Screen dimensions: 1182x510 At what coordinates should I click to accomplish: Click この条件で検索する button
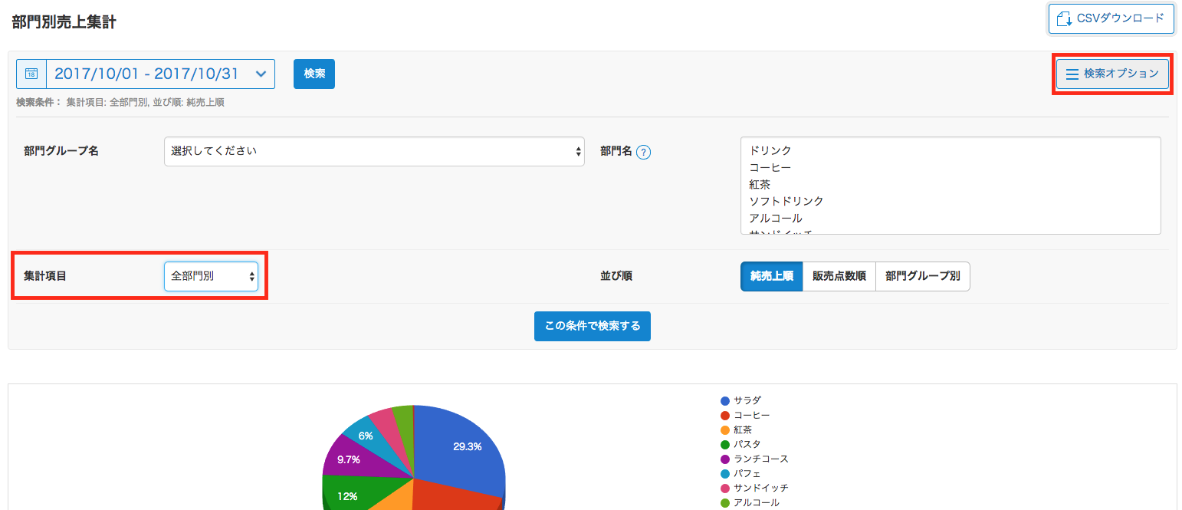click(x=593, y=326)
